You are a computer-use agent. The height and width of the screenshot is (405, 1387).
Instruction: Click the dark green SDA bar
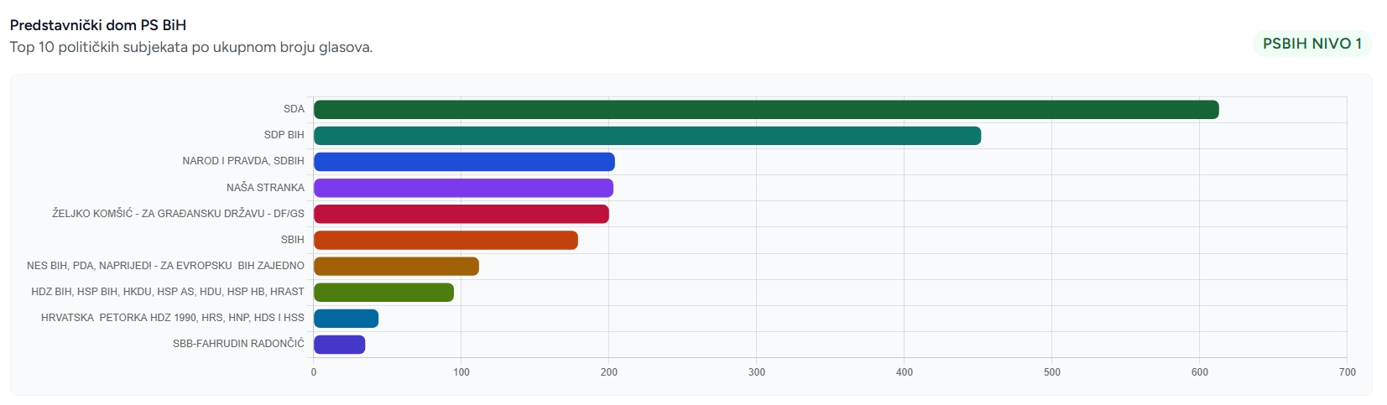766,110
